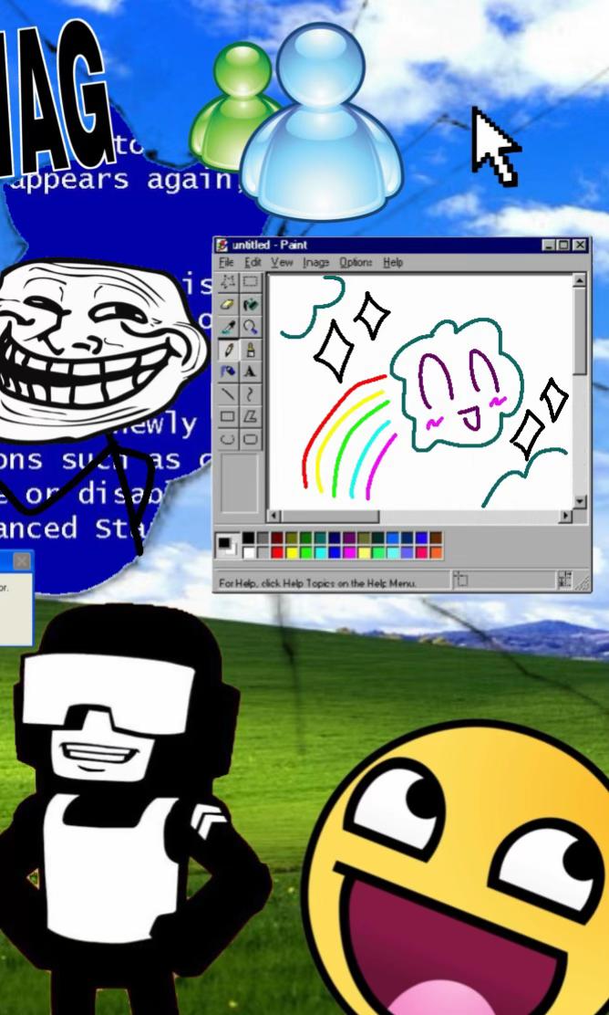The image size is (609, 1015).
Task: Choose the magenta palette swatch
Action: click(350, 553)
